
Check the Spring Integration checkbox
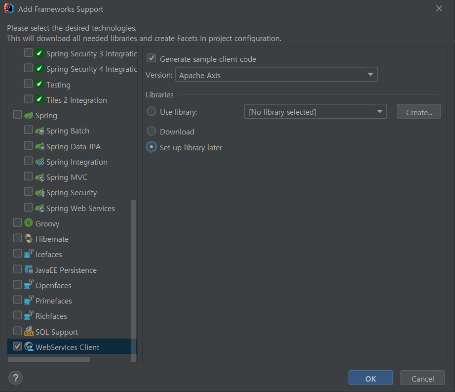[28, 161]
